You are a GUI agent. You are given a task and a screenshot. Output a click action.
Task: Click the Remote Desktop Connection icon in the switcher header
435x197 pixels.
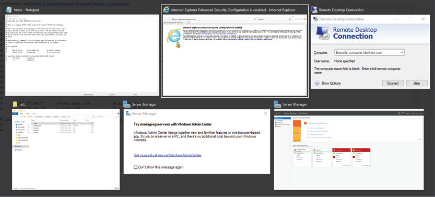coord(314,10)
